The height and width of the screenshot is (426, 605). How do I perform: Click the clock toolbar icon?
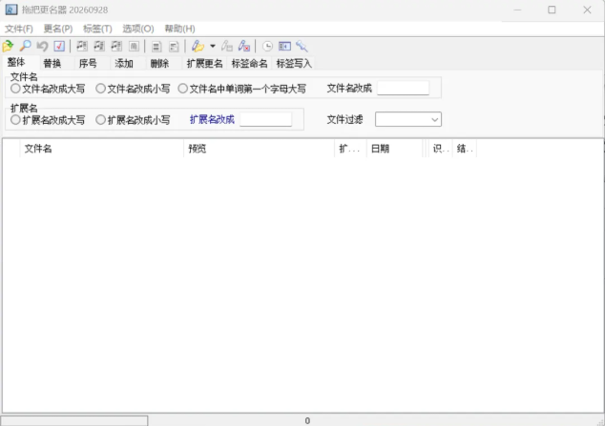(x=267, y=46)
